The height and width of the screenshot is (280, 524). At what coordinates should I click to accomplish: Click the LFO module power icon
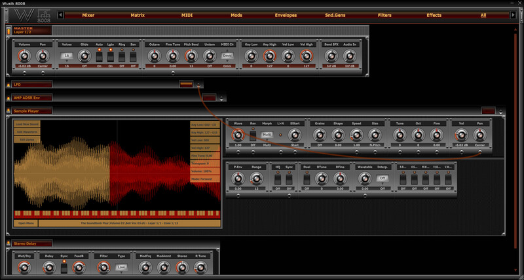click(x=9, y=84)
